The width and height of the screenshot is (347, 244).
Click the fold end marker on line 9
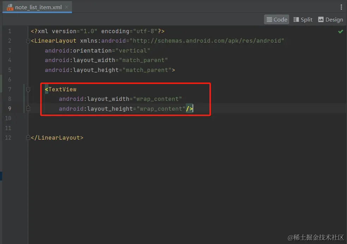pos(28,108)
